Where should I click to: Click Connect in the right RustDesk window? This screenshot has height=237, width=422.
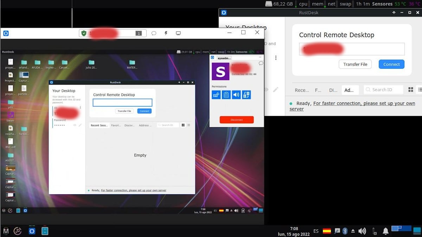click(x=391, y=64)
